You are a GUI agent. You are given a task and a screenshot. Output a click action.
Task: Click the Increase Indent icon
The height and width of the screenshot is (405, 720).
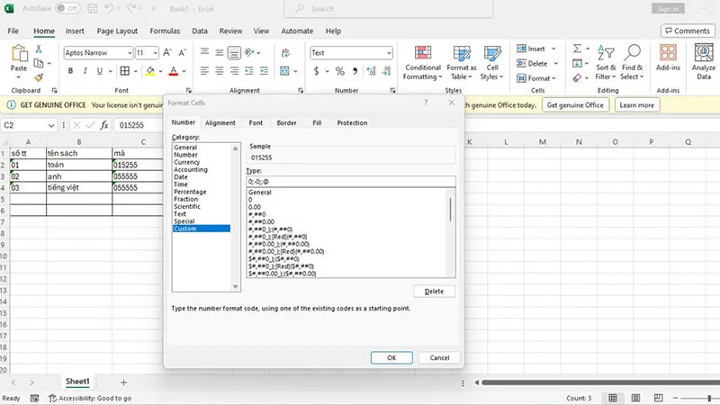pyautogui.click(x=264, y=71)
